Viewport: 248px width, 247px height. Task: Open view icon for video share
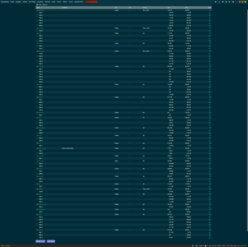[210, 214]
